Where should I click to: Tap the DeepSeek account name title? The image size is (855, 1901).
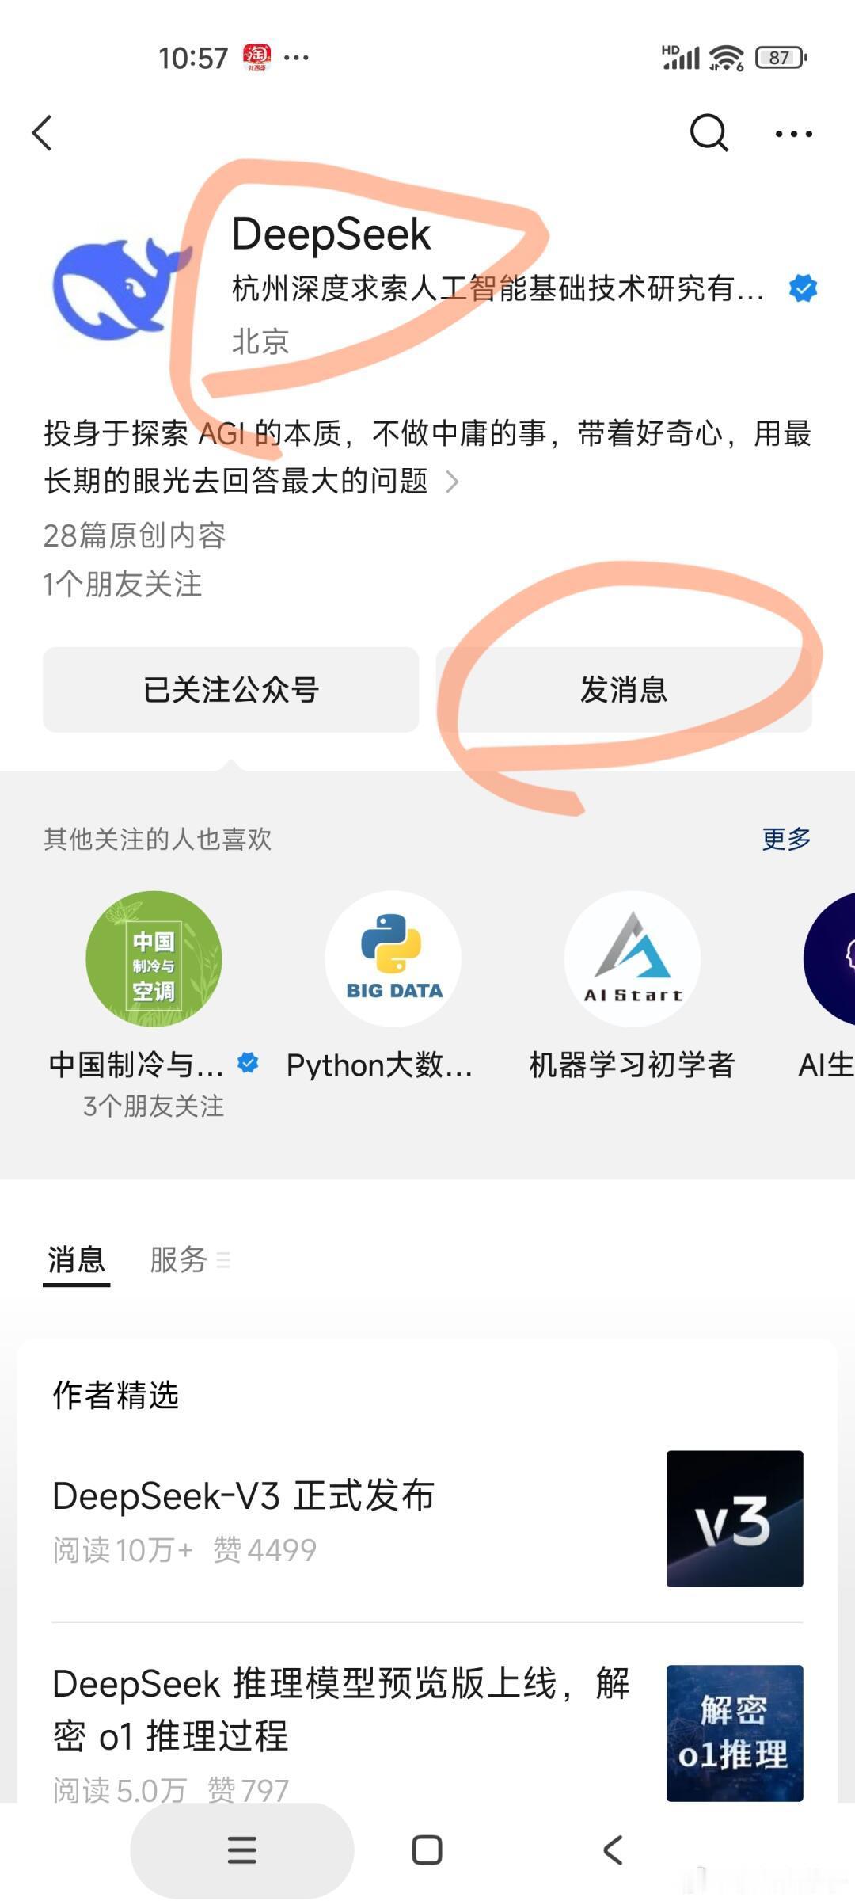(x=331, y=234)
